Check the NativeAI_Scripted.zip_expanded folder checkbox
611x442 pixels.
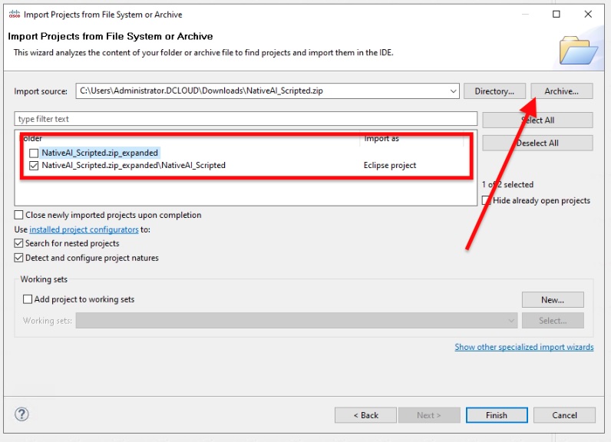[33, 153]
